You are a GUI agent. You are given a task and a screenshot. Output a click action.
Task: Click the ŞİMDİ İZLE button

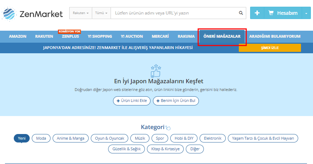point(270,48)
